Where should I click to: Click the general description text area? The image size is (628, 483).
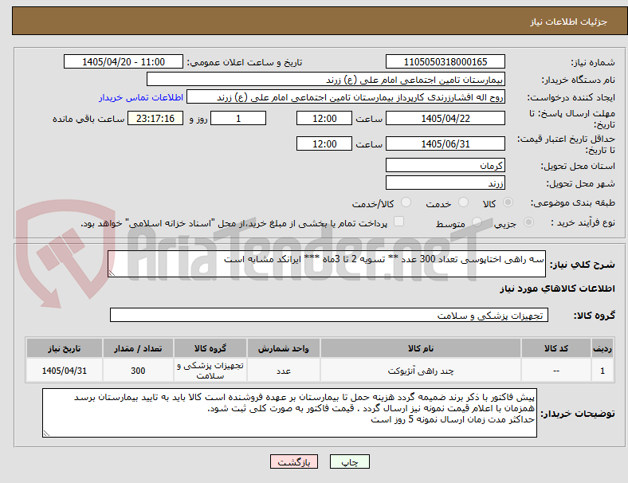[327, 264]
